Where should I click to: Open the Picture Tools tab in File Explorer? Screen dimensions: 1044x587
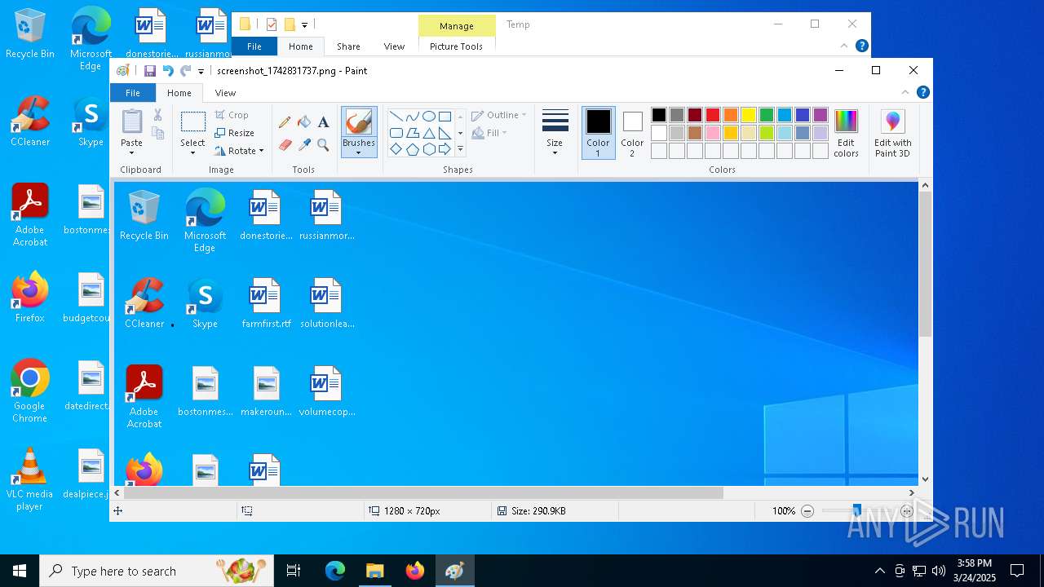point(456,46)
